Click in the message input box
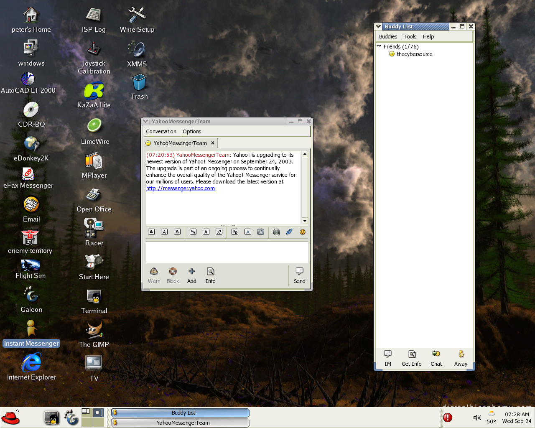This screenshot has height=428, width=535. point(227,252)
